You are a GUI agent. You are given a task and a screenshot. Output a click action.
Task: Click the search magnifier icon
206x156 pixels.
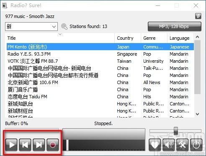[x=64, y=26]
